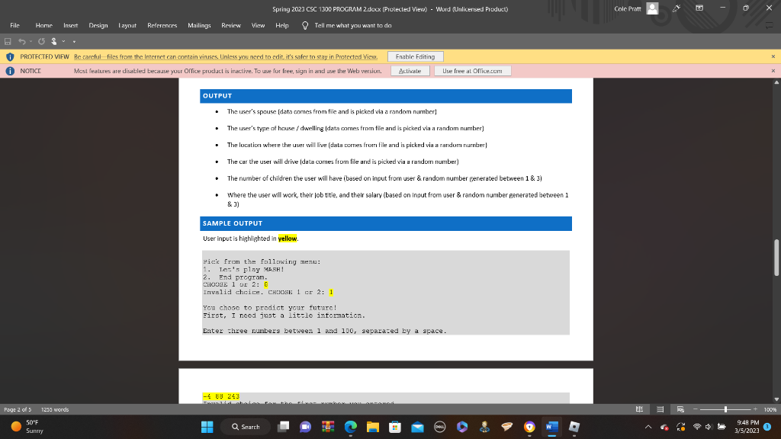Screen dimensions: 781x439
Task: Click the Protected View info icon
Action: click(x=10, y=56)
